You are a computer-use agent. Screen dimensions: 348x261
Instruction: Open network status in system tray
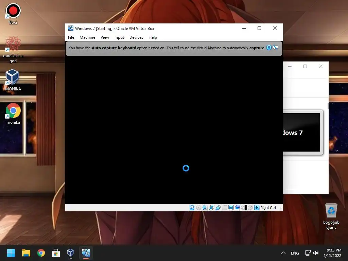click(308, 253)
